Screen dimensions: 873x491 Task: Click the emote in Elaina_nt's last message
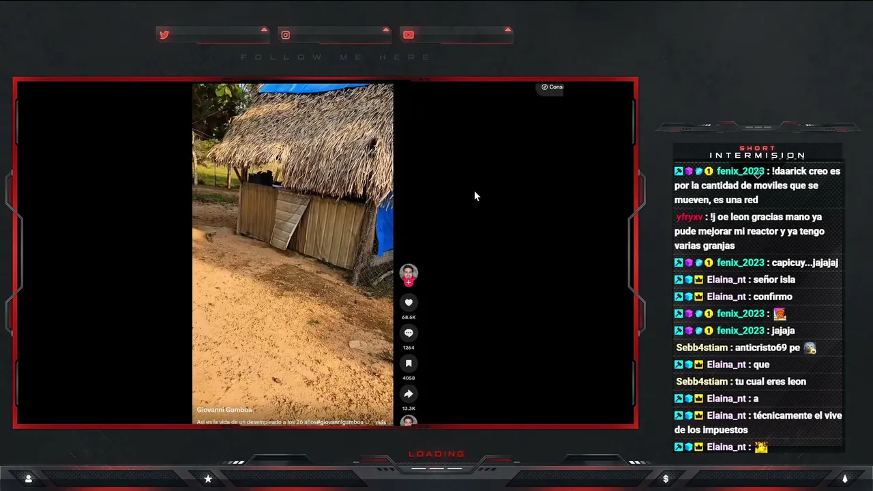click(x=761, y=447)
